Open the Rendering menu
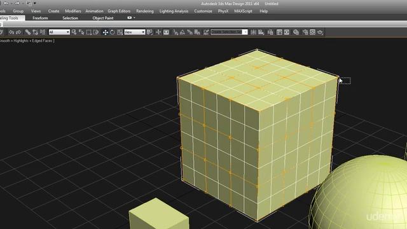The width and height of the screenshot is (407, 229). tap(145, 11)
